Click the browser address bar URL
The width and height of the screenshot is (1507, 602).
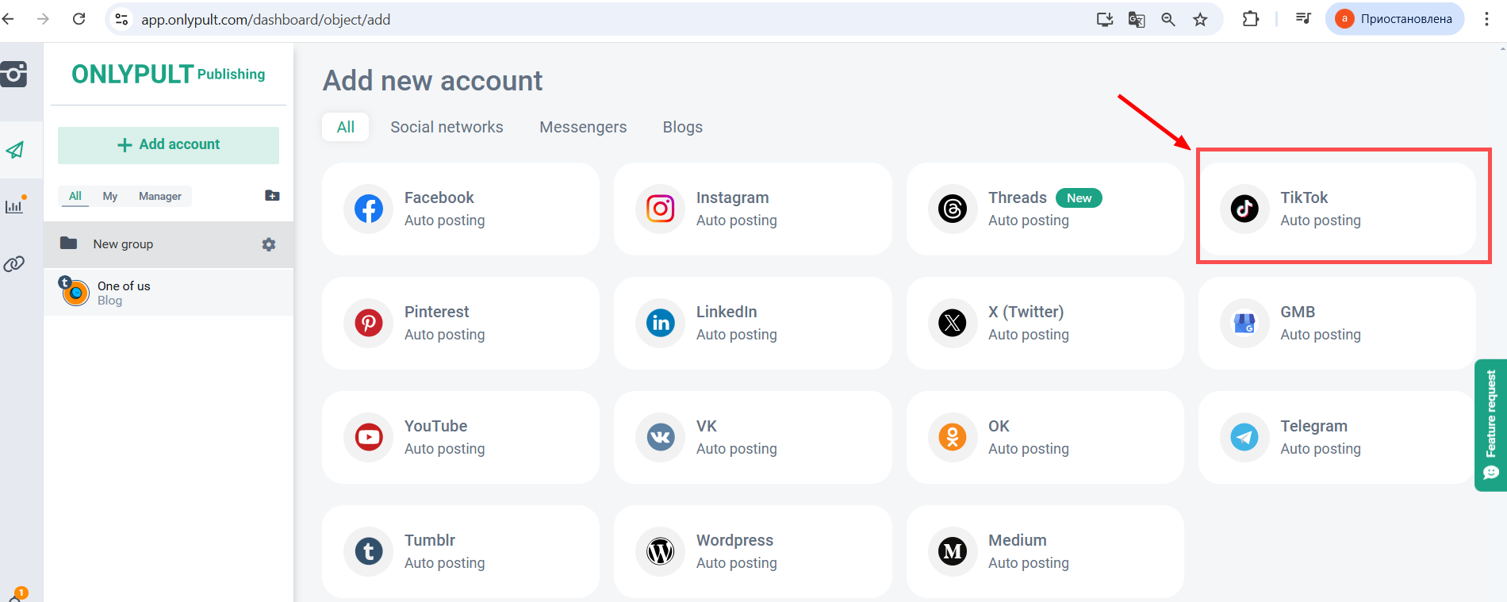tap(266, 19)
